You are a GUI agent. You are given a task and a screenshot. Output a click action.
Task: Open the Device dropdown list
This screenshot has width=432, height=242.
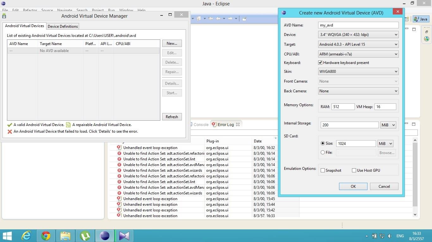coord(358,35)
